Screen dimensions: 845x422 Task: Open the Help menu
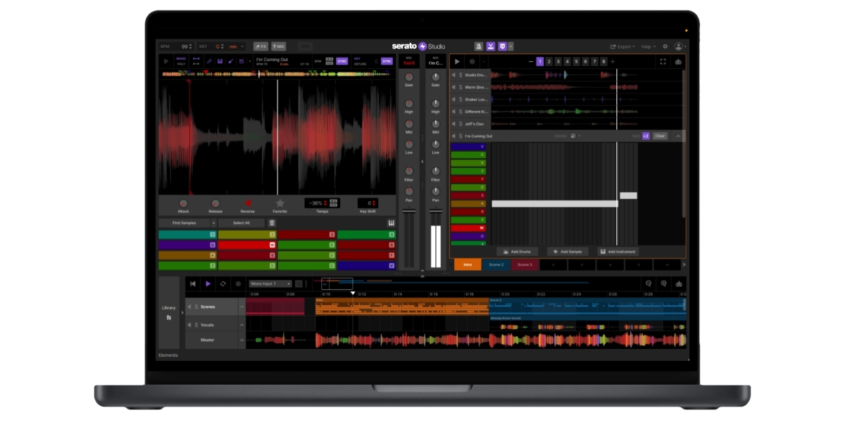648,46
